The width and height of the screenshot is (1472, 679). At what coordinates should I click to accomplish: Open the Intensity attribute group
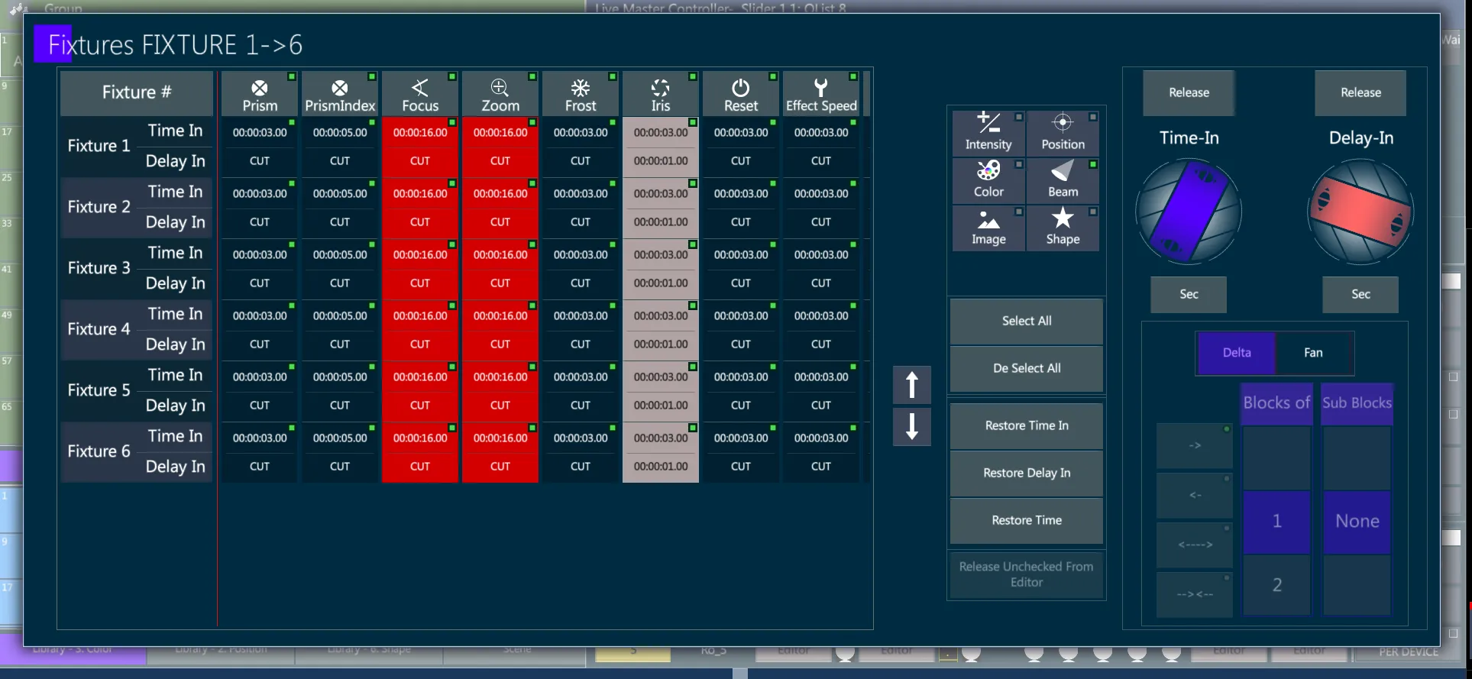click(988, 133)
